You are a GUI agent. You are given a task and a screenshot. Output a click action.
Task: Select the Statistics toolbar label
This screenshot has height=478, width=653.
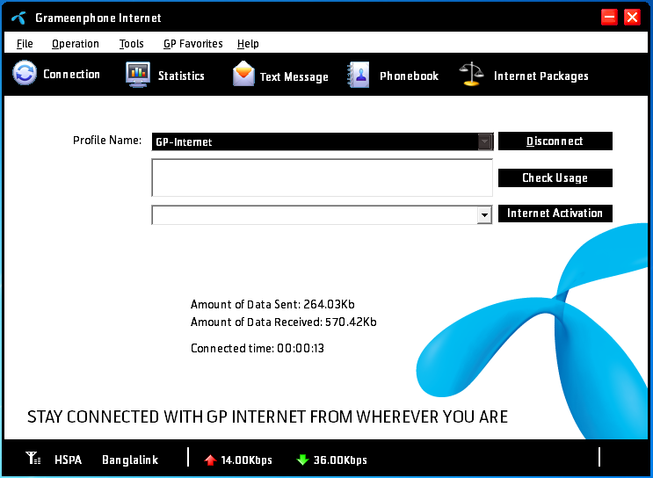[x=181, y=76]
